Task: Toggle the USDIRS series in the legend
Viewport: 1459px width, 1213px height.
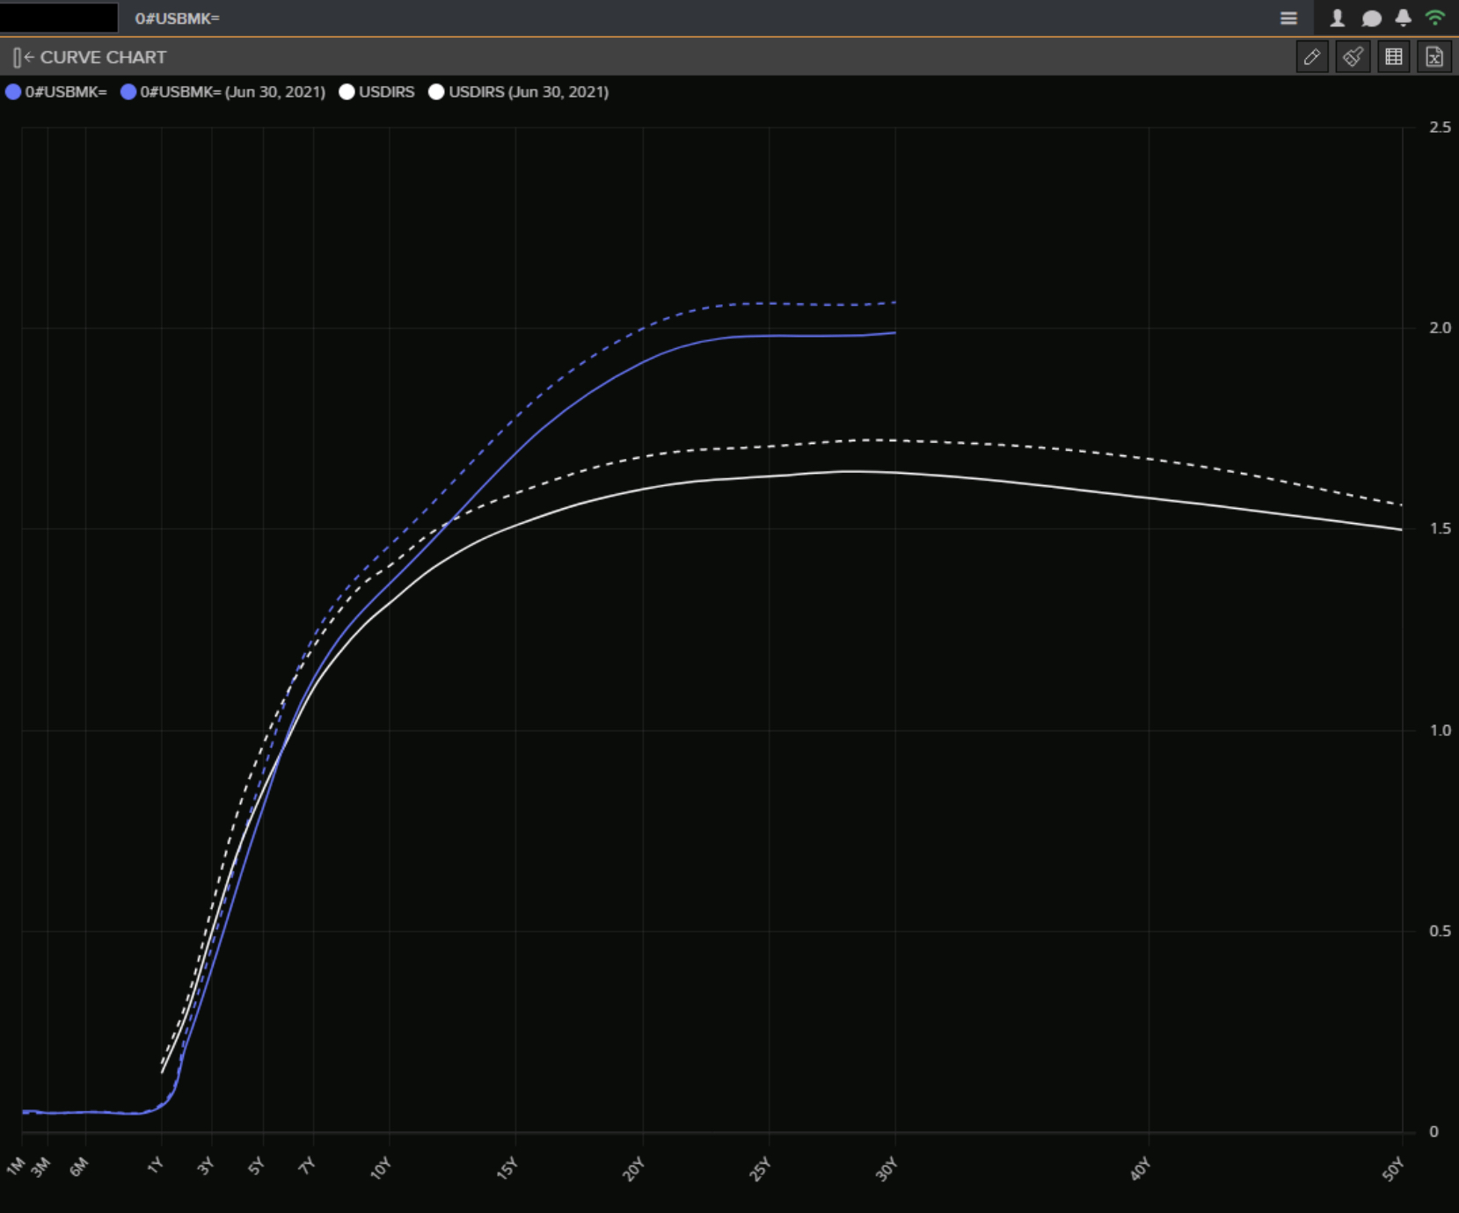Action: [386, 92]
